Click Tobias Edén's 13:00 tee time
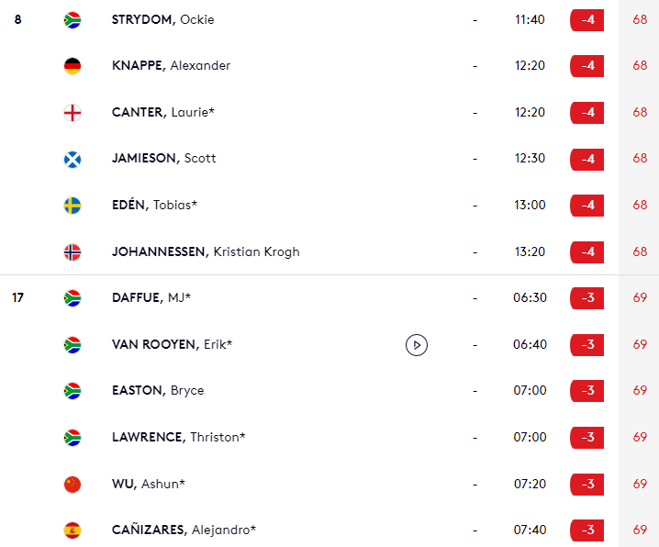This screenshot has height=547, width=659. pyautogui.click(x=531, y=206)
